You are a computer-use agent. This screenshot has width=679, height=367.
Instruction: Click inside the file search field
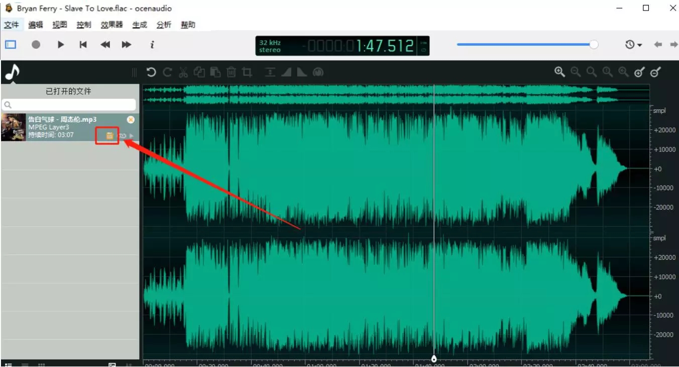tap(69, 104)
